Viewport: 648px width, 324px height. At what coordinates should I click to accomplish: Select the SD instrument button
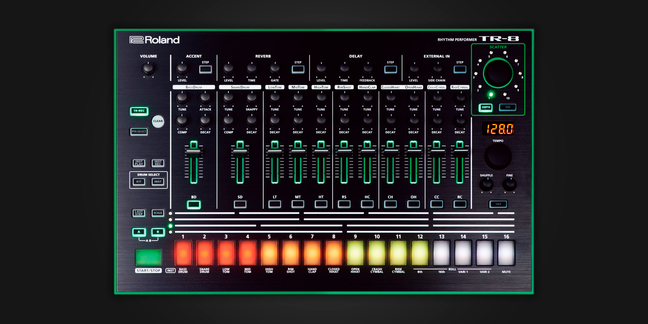point(240,204)
